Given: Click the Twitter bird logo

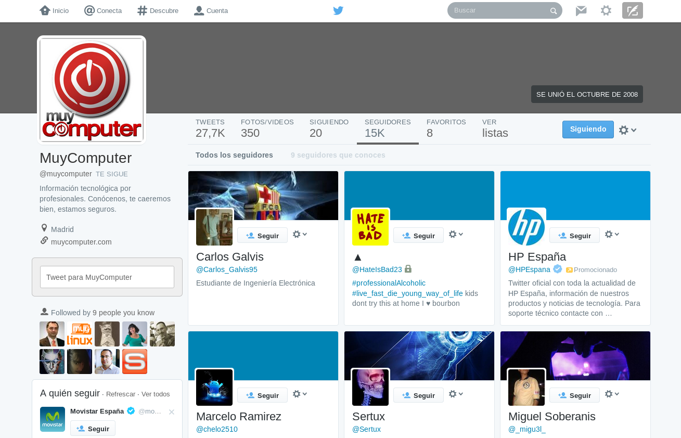Looking at the screenshot, I should click(338, 10).
